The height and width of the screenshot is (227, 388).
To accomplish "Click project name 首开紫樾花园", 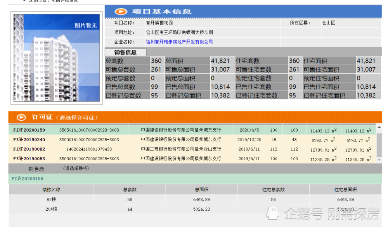I will 159,23.
